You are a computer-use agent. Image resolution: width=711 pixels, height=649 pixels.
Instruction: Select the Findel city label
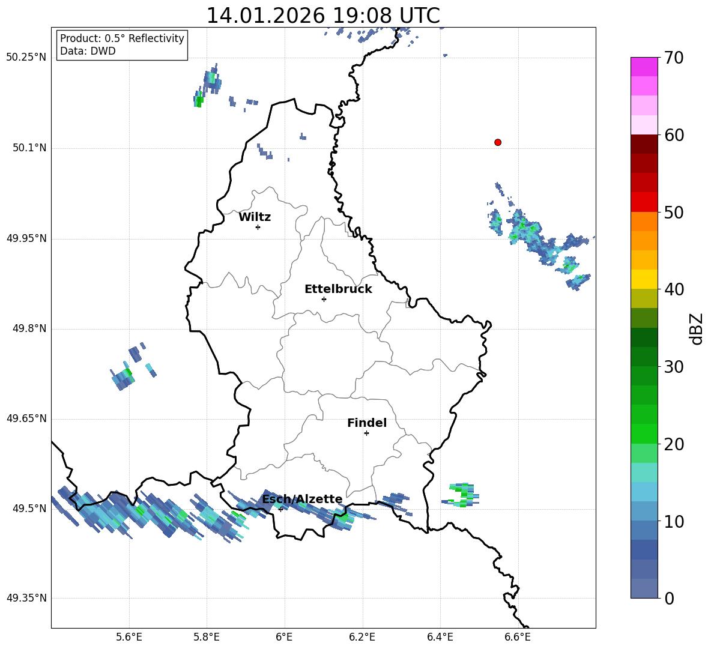(367, 423)
